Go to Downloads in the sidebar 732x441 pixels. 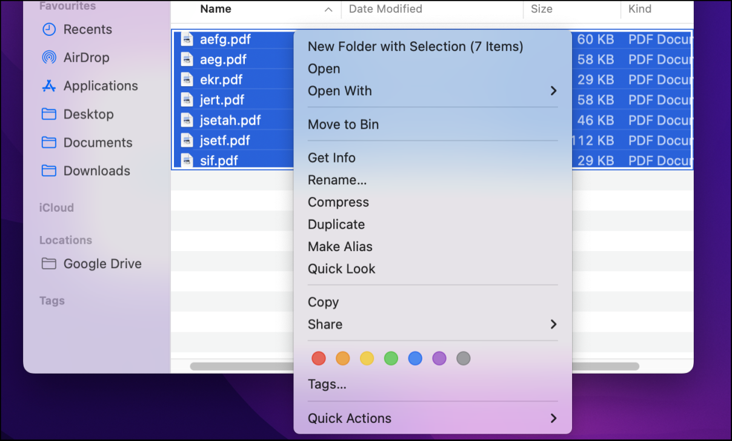point(97,170)
